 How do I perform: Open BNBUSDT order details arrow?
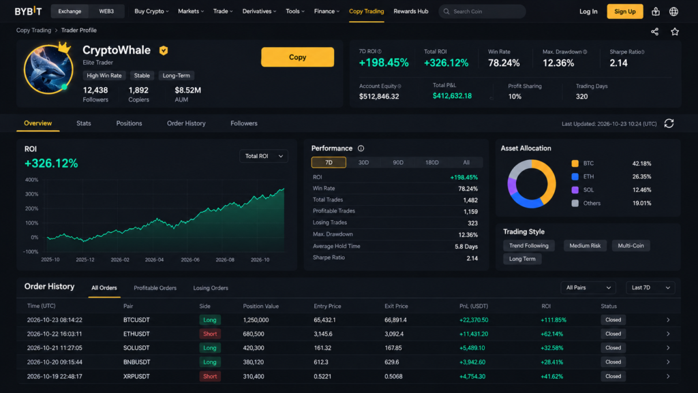click(668, 362)
